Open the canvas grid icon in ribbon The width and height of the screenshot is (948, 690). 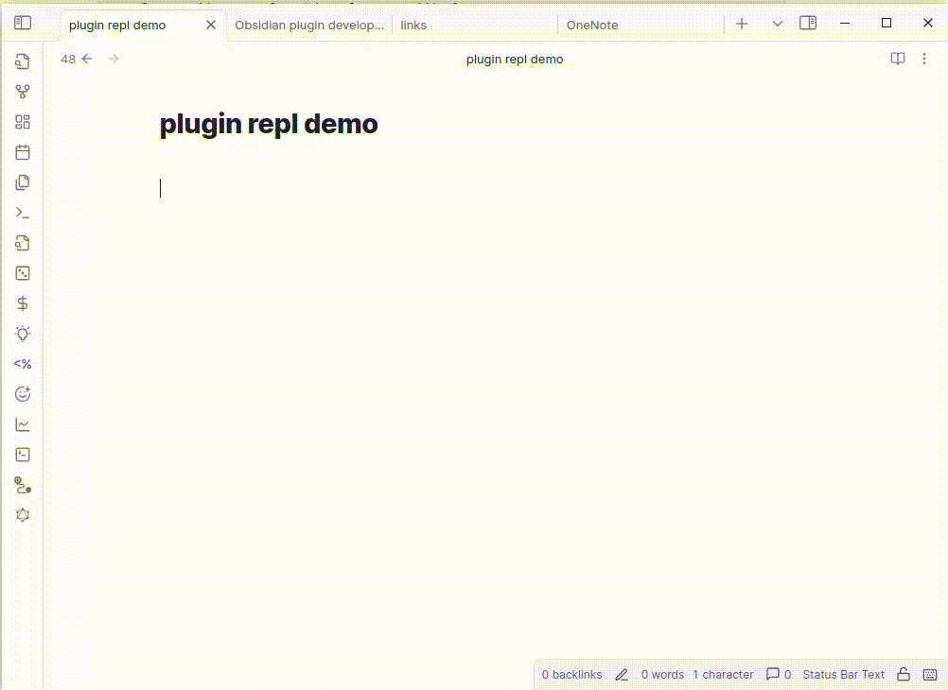(23, 122)
